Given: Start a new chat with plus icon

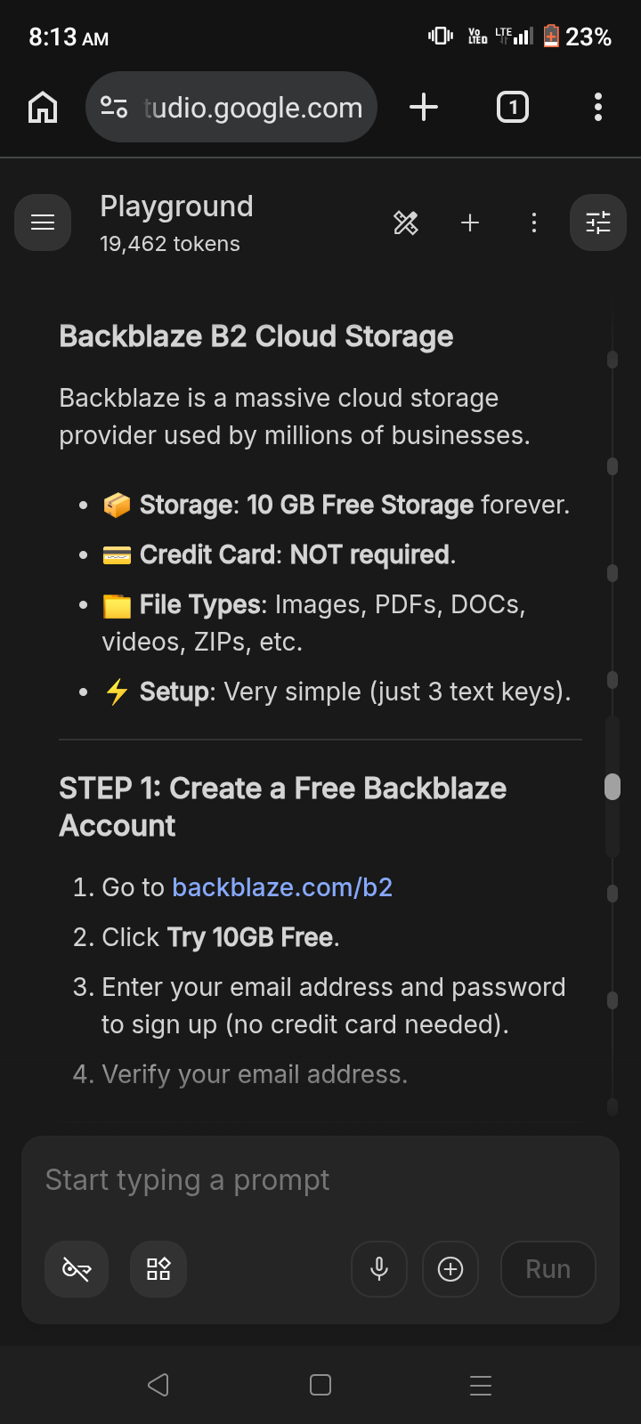Looking at the screenshot, I should (470, 222).
